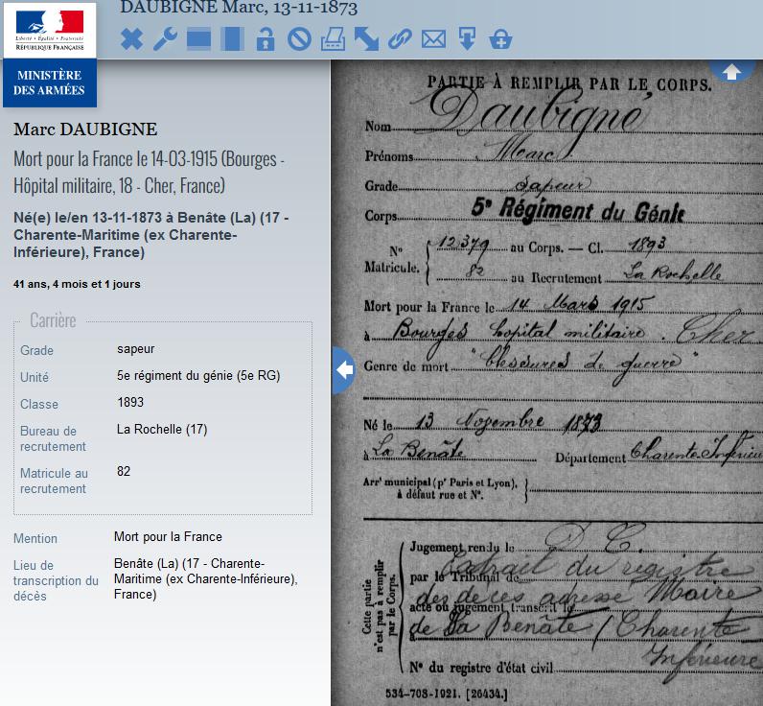Image resolution: width=763 pixels, height=706 pixels.
Task: Click the Matricule au recrutement value 82
Action: [124, 471]
